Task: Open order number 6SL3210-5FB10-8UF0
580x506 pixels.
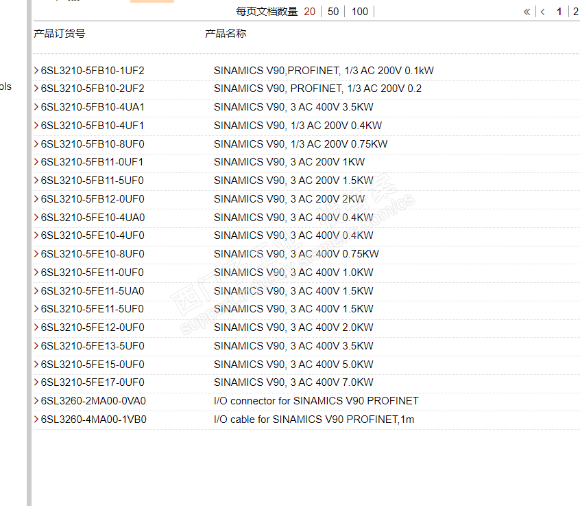Action: (93, 144)
